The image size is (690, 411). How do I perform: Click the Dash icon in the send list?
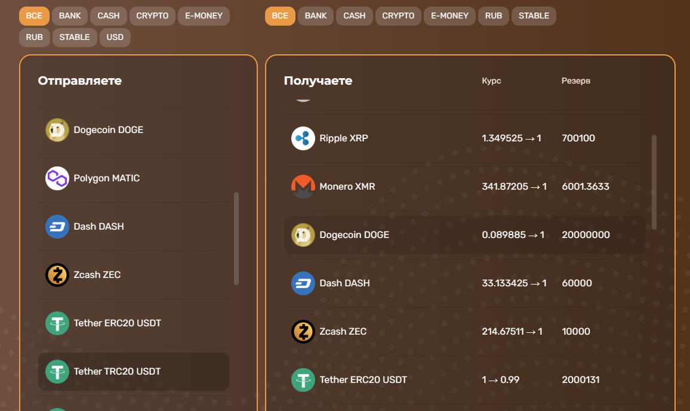click(x=57, y=227)
